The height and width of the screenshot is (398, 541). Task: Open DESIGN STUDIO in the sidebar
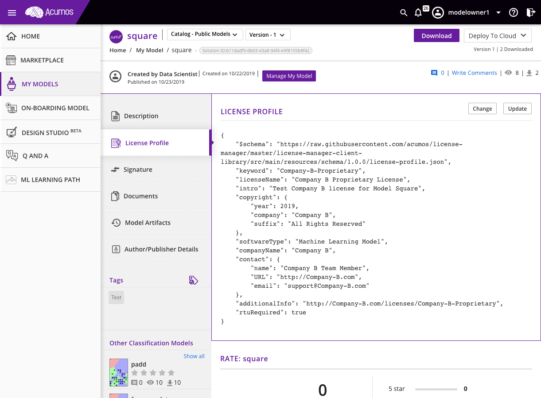pos(51,132)
